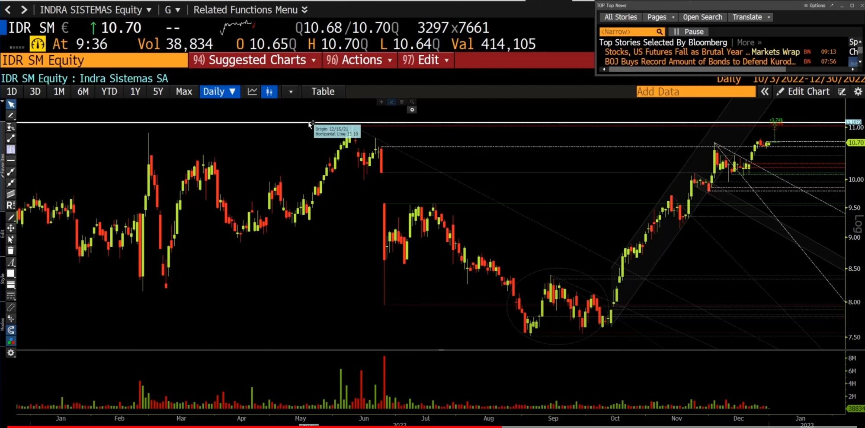Open the Table view
Image resolution: width=865 pixels, height=428 pixels.
(x=323, y=92)
